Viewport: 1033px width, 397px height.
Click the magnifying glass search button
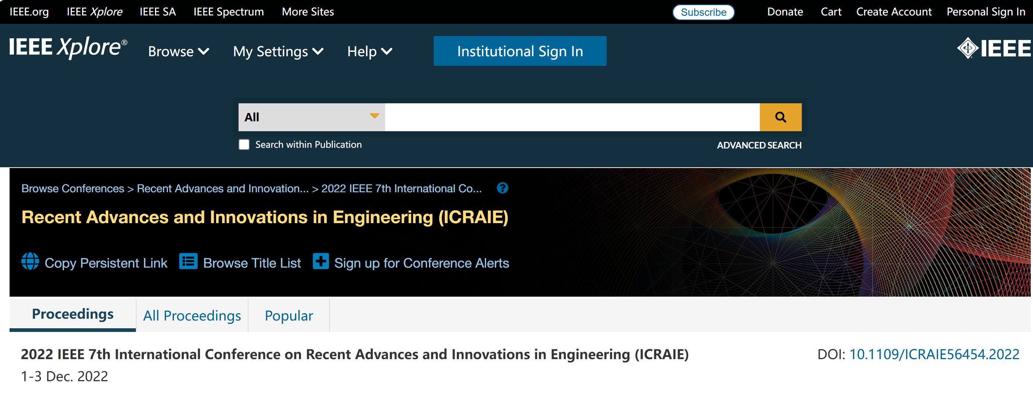tap(780, 117)
